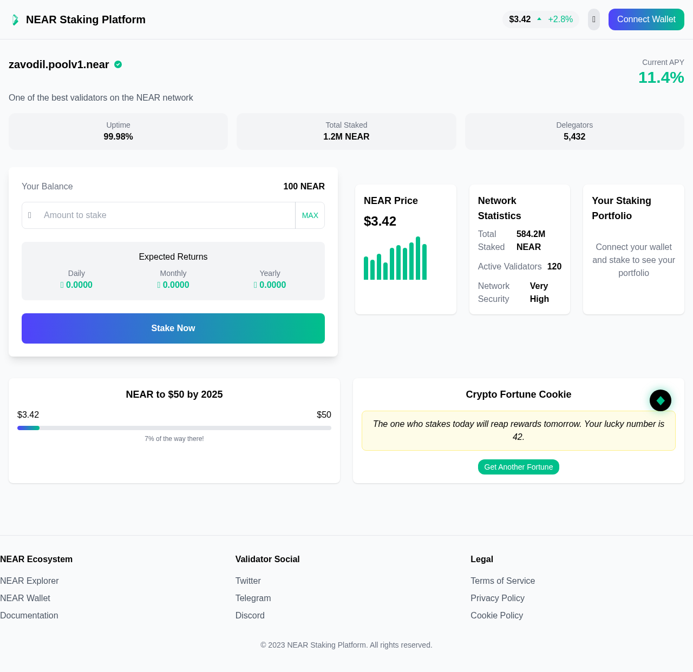Open the Documentation link in the footer
The height and width of the screenshot is (672, 693).
(x=29, y=615)
